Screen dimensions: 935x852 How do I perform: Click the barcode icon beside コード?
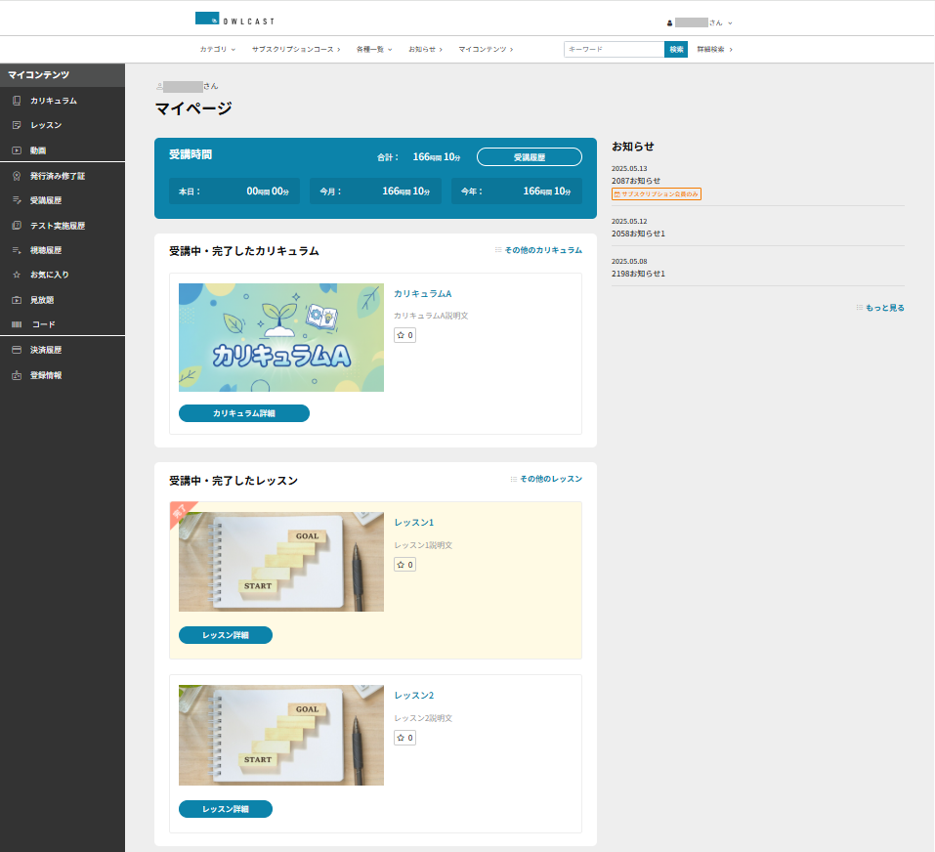[17, 324]
